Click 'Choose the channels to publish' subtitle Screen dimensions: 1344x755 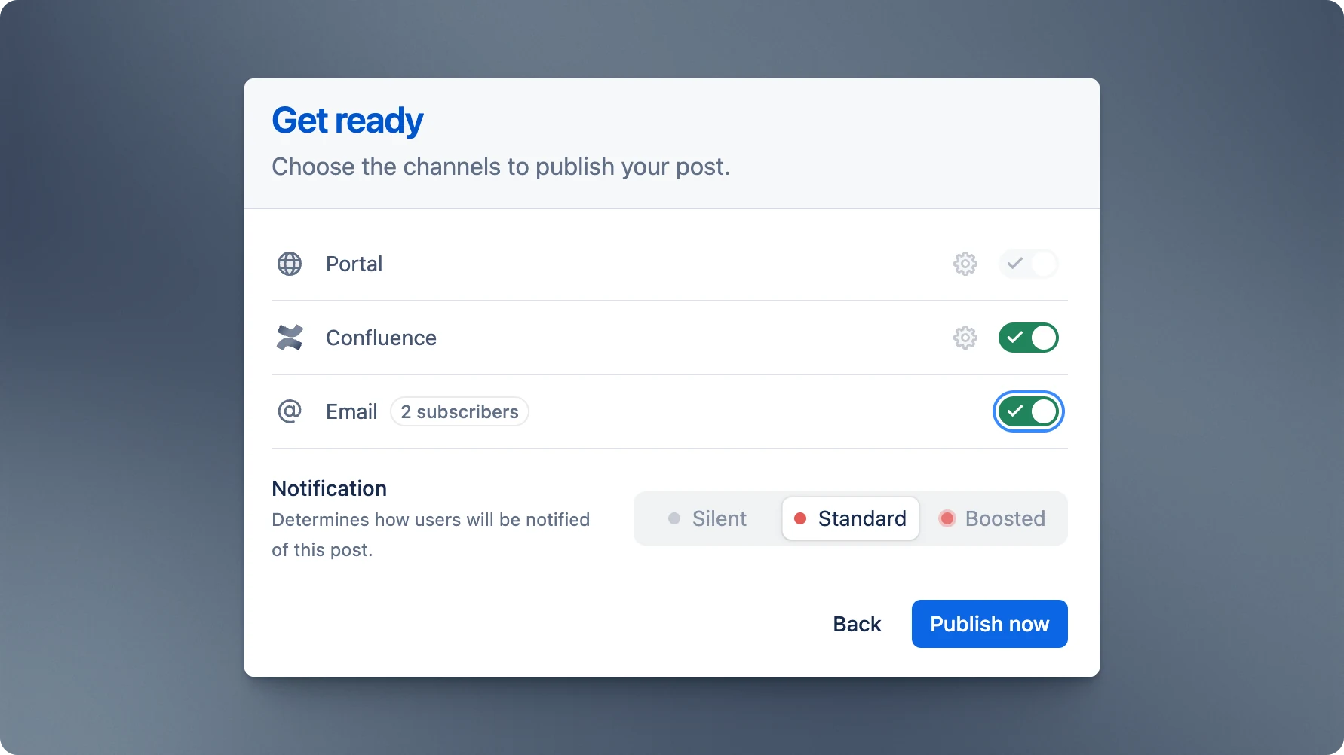(x=501, y=167)
